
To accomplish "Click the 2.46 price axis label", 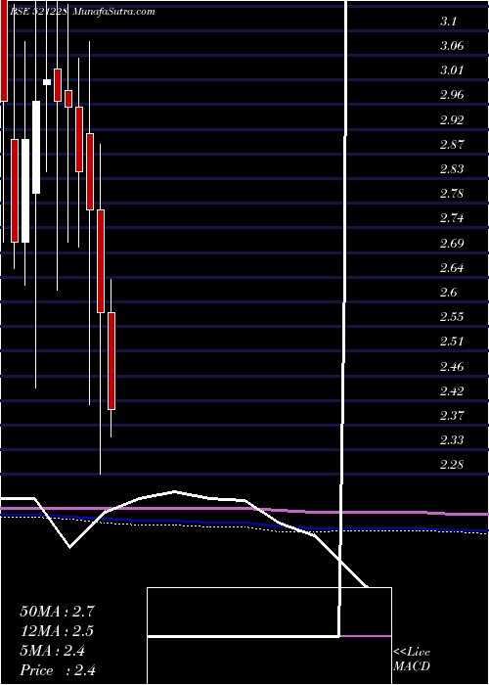I will pos(452,366).
